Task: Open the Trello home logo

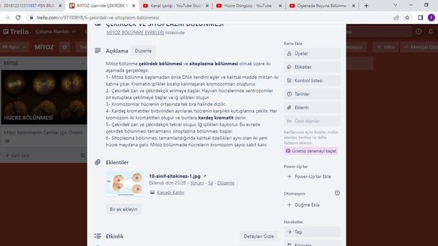Action: (16, 31)
